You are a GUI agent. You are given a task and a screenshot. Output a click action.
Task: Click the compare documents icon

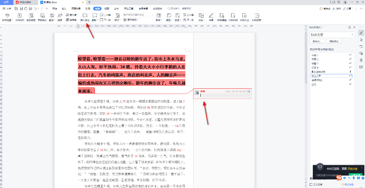pos(201,15)
